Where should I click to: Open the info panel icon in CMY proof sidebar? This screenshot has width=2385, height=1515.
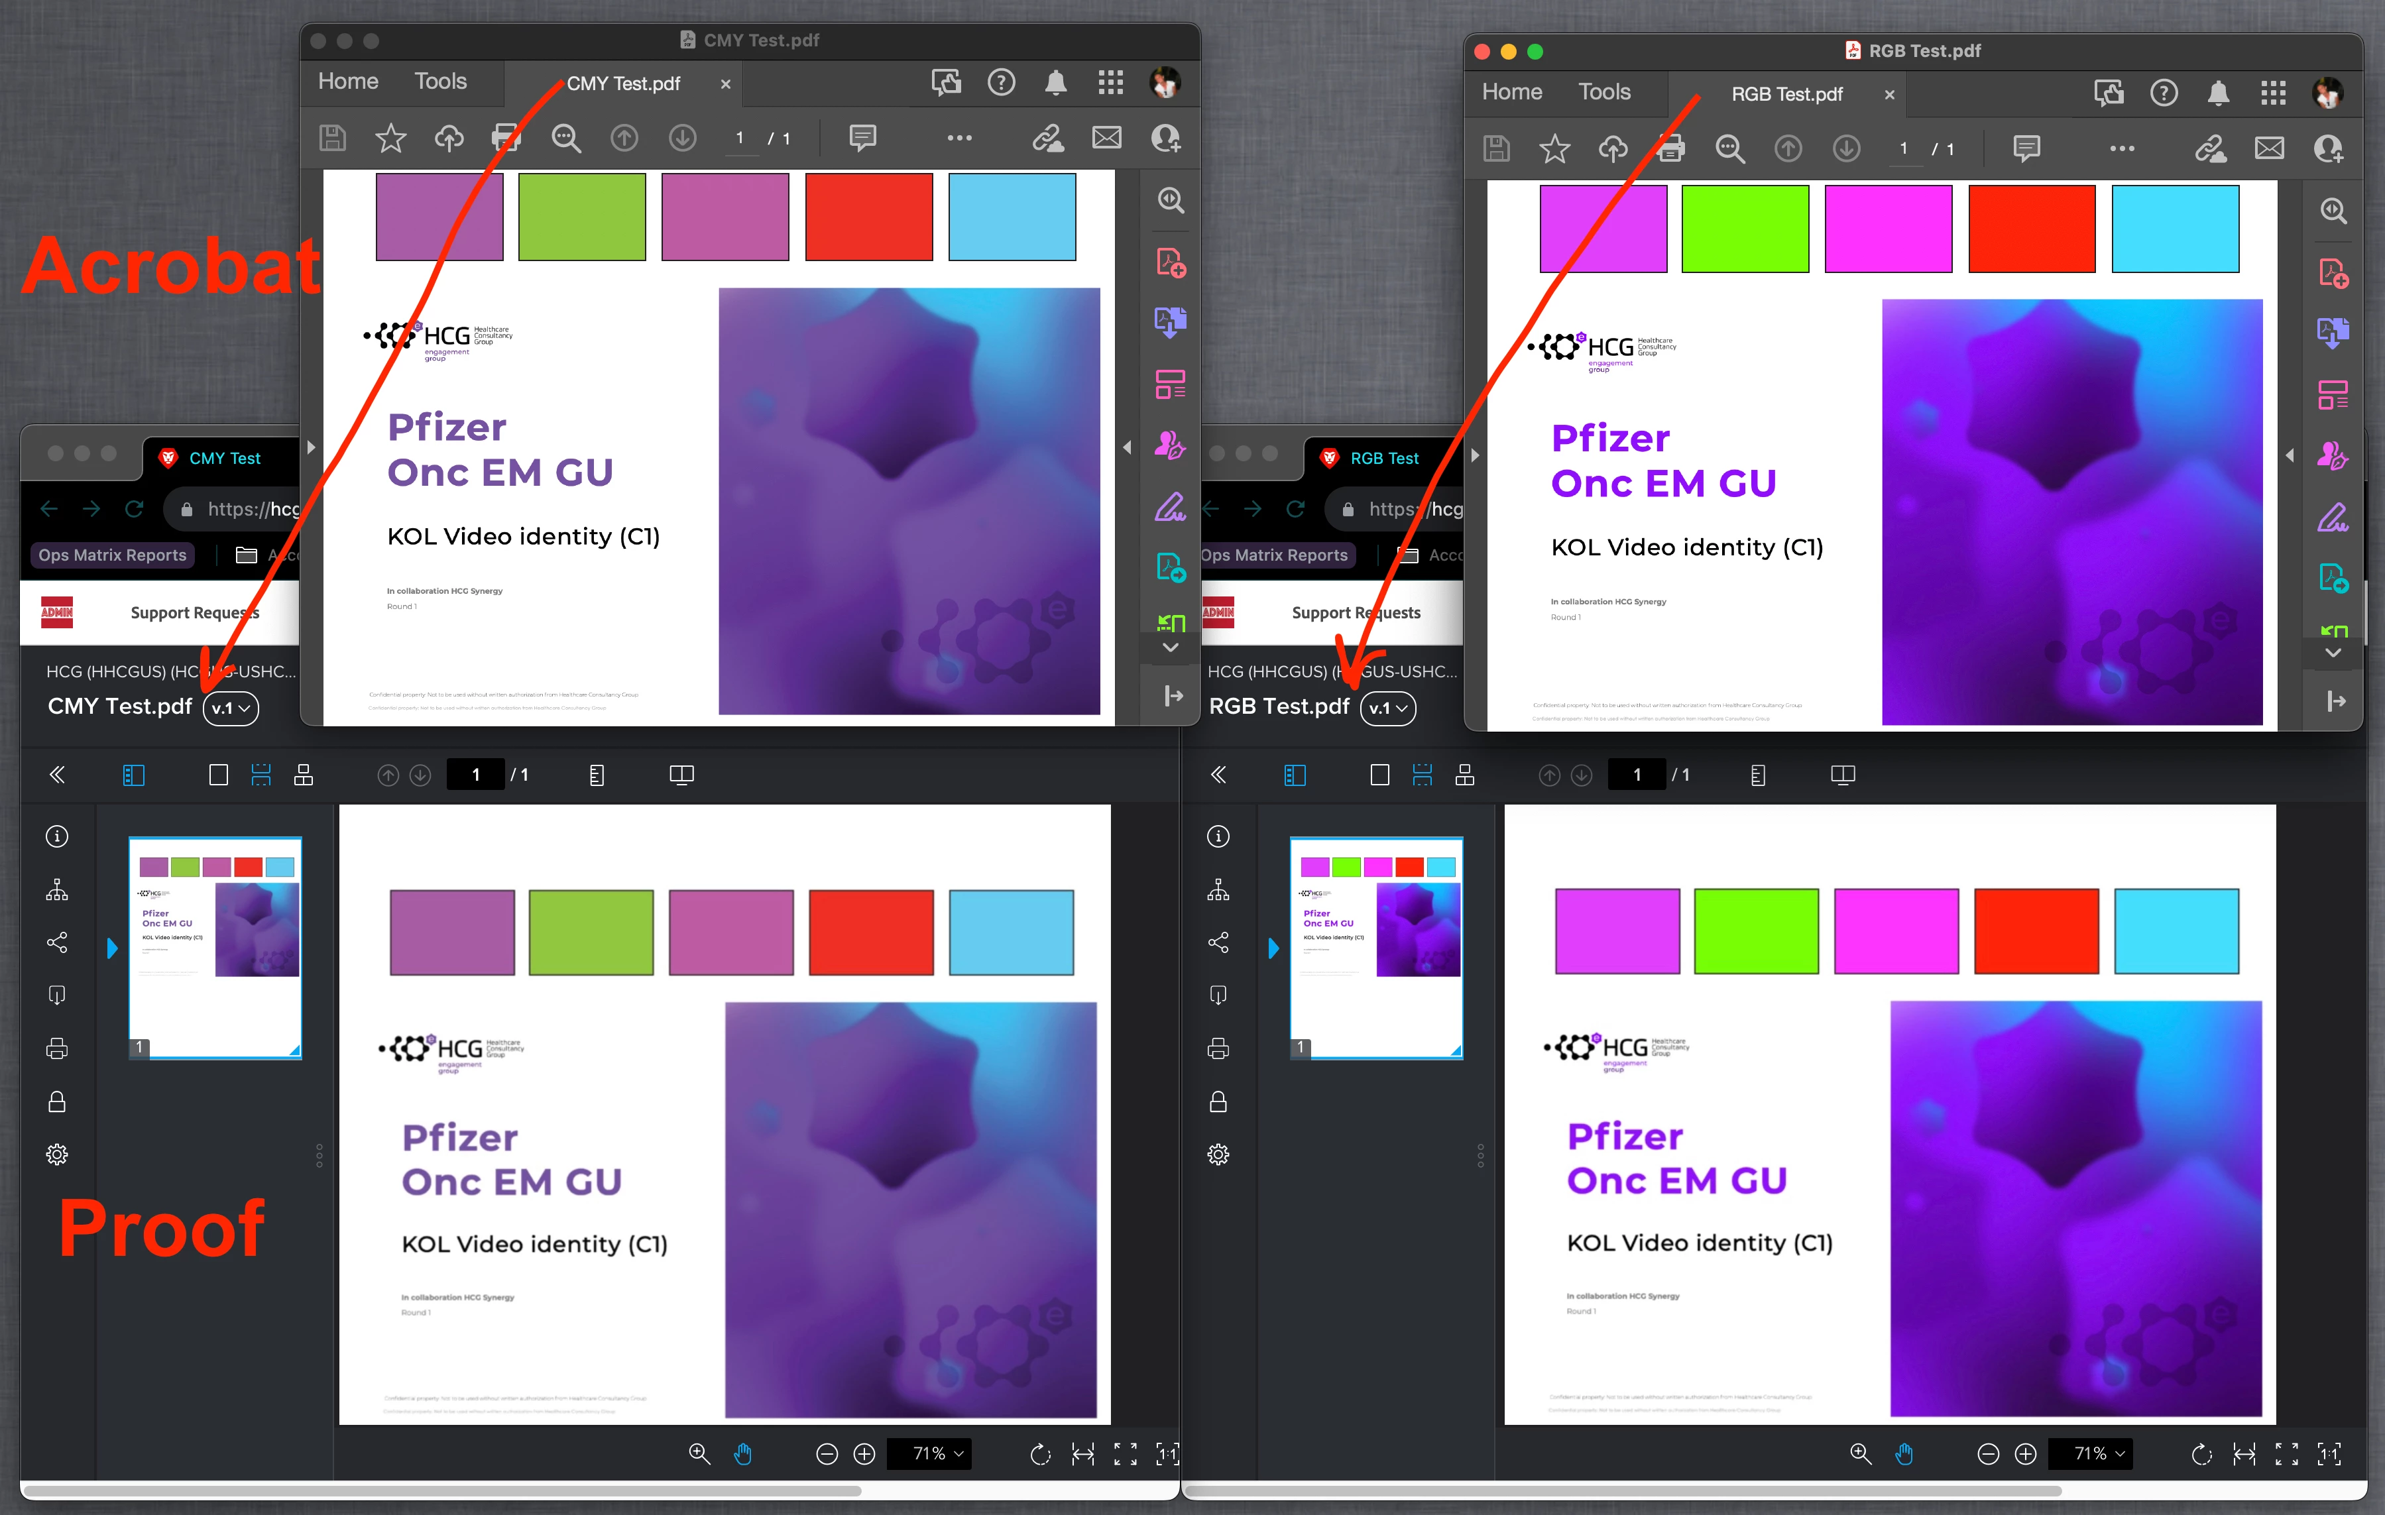(x=58, y=837)
